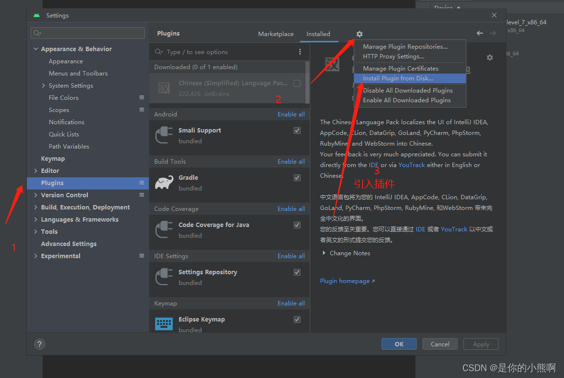Click the gear icon in the plugin details pane
564x378 pixels.
pyautogui.click(x=489, y=57)
